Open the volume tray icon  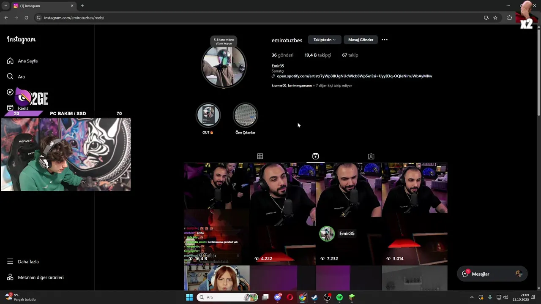pos(506,297)
